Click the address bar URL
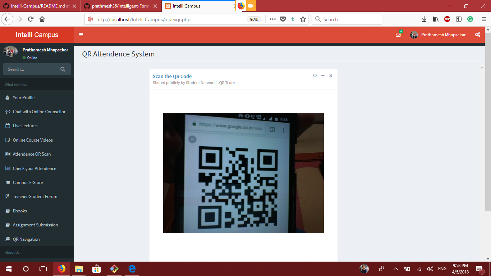Image resolution: width=491 pixels, height=276 pixels. pyautogui.click(x=143, y=19)
